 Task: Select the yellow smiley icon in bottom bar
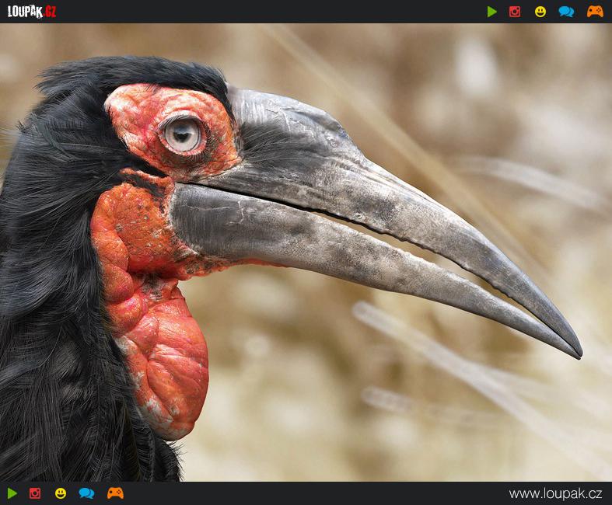[x=61, y=493]
